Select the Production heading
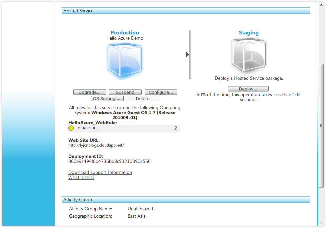 click(x=125, y=32)
